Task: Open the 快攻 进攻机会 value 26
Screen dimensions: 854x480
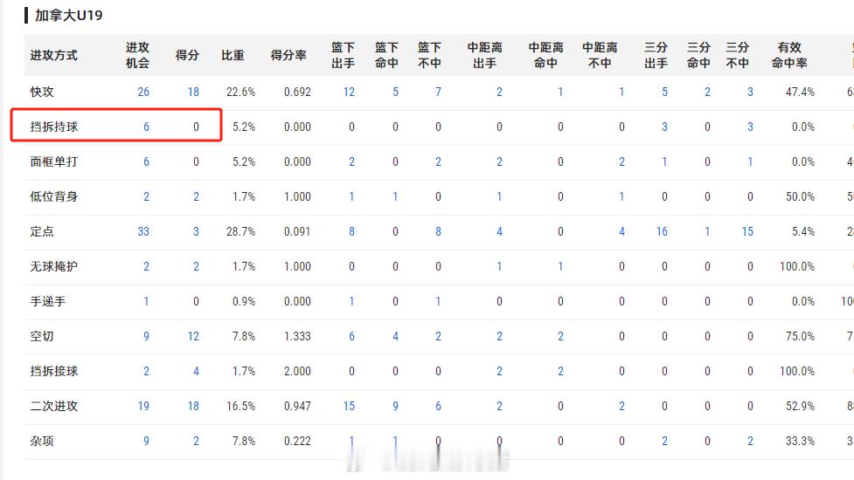Action: 143,92
